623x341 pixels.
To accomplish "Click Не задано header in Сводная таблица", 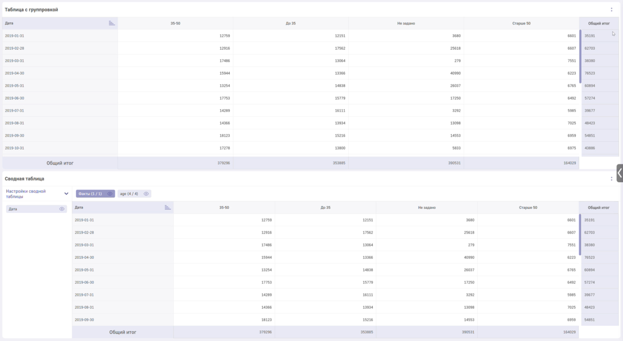I will (427, 208).
